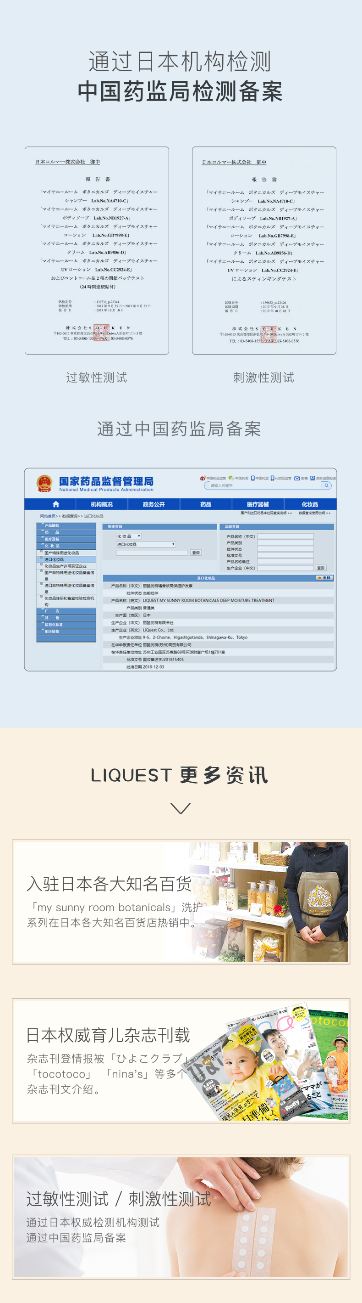Screen dimensions: 362x1303
Task: Click the 返回 button in results header
Action: pyautogui.click(x=324, y=578)
